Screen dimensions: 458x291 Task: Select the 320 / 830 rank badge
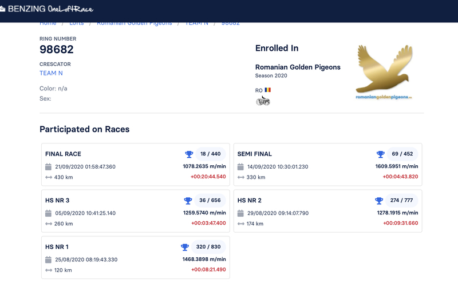(x=208, y=247)
